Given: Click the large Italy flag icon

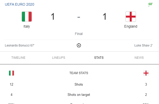Looking at the screenshot, I should click(27, 17).
